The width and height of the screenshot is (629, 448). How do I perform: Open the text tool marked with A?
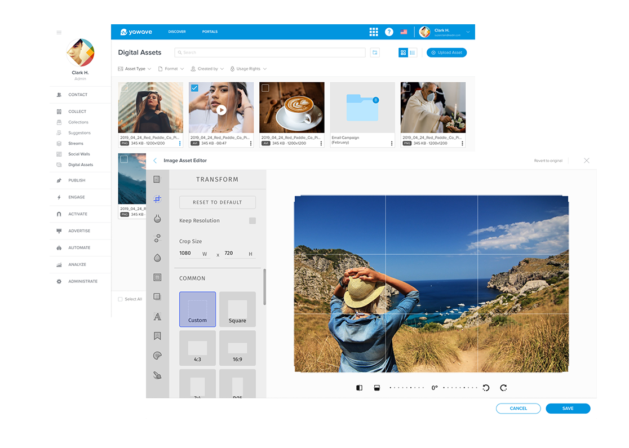coord(157,317)
